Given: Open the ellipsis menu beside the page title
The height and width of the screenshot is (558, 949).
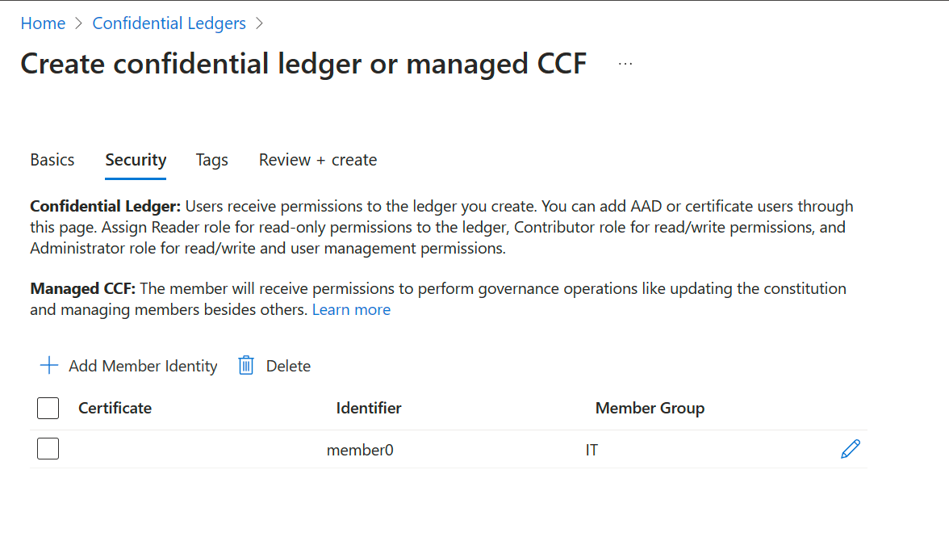Looking at the screenshot, I should tap(625, 64).
